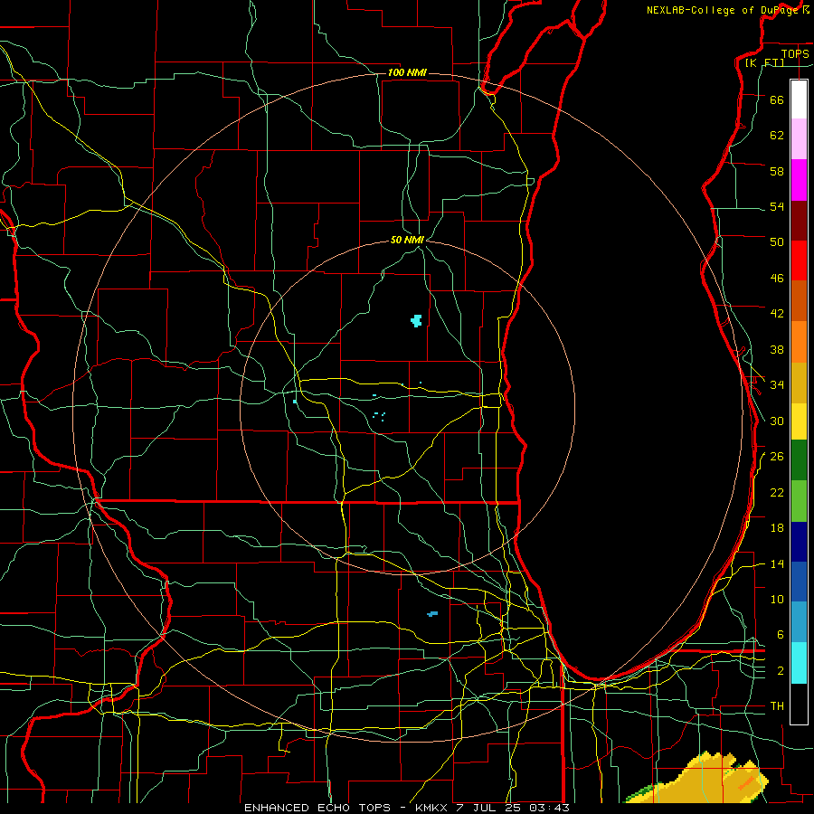Click the legend value "26"

(x=777, y=457)
